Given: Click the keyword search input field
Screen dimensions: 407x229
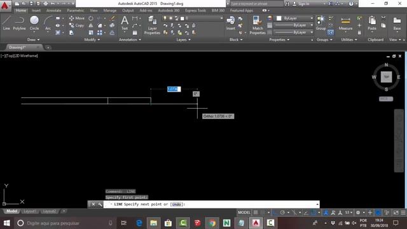Looking at the screenshot, I should pos(257,4).
